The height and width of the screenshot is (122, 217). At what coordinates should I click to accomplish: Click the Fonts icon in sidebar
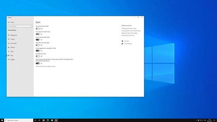pos(9,52)
